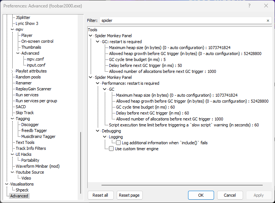The width and height of the screenshot is (275, 203).
Task: Select SACD in the tree
Action: 21,107
